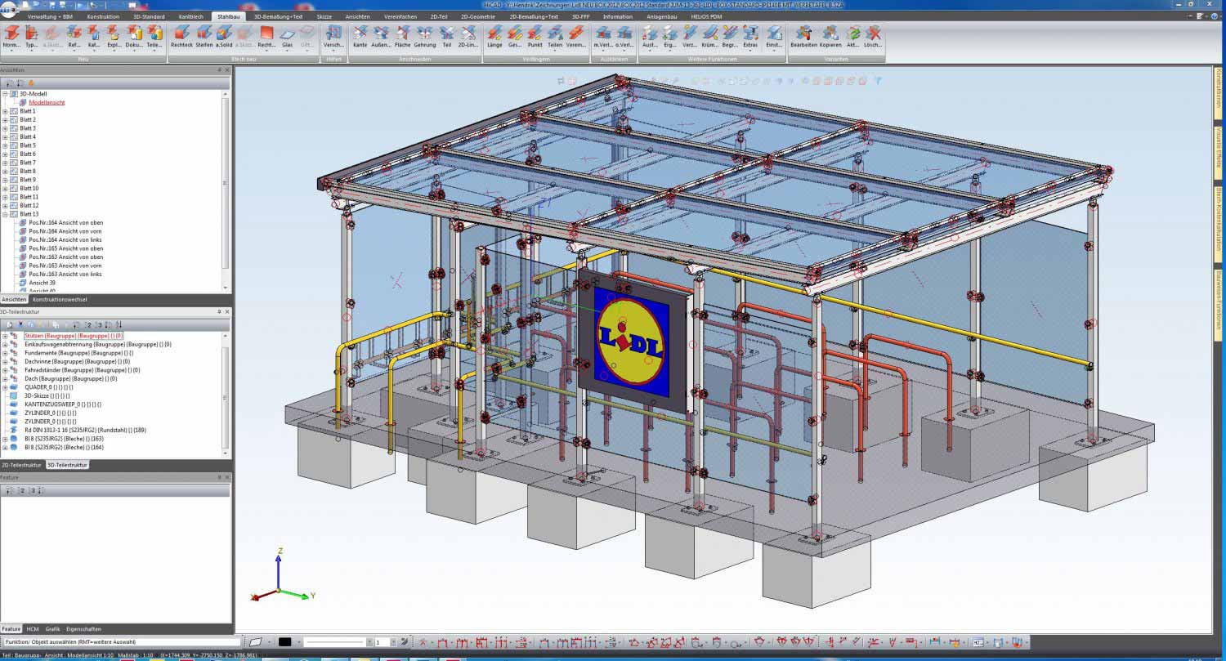Open the Dokumentation beam tool
Image resolution: width=1226 pixels, height=661 pixels.
coord(135,36)
